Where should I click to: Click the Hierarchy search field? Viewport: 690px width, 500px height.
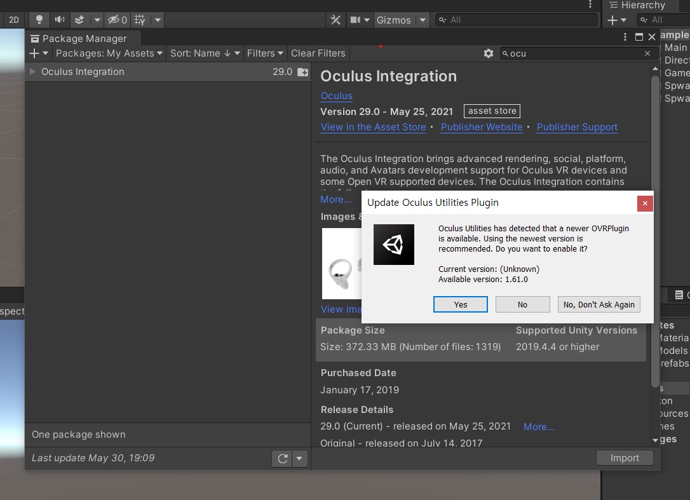click(663, 20)
